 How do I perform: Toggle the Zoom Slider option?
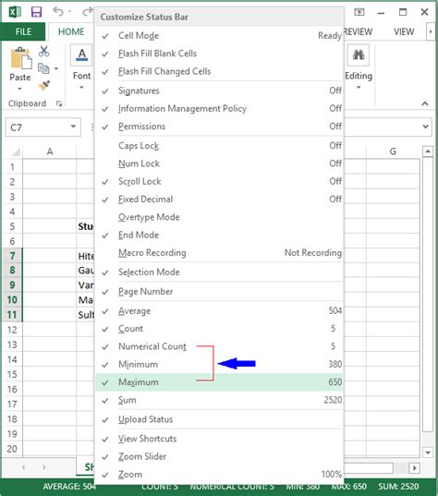[x=219, y=456]
